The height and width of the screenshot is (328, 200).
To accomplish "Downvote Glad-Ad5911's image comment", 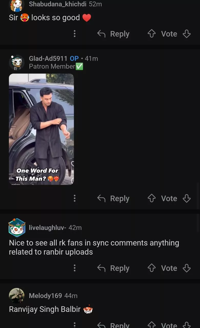I will pos(187,198).
